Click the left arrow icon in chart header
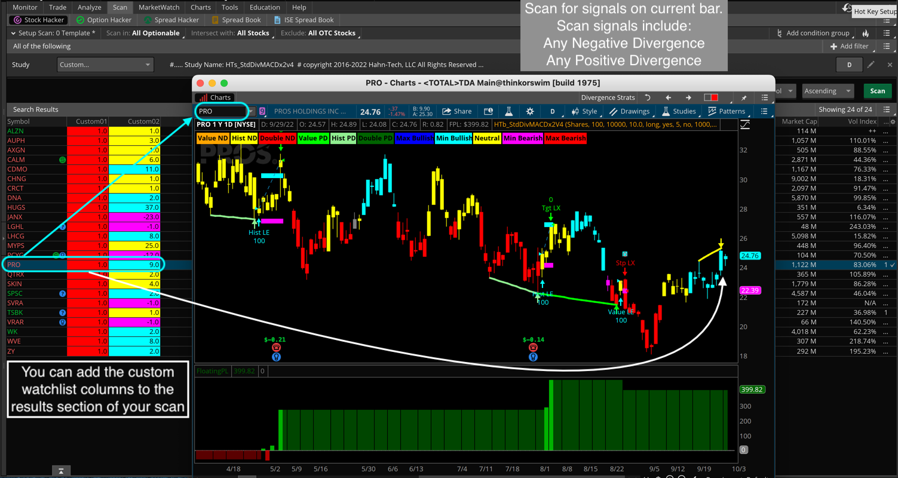This screenshot has height=478, width=898. 669,97
